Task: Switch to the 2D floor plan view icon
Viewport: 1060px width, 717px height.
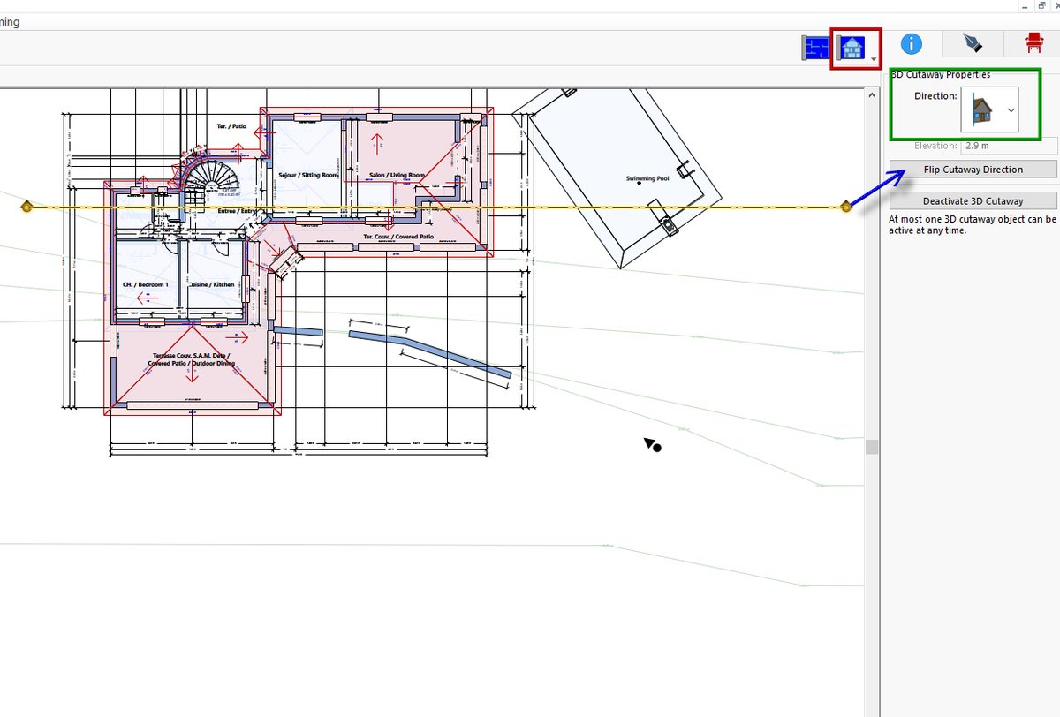Action: tap(815, 48)
